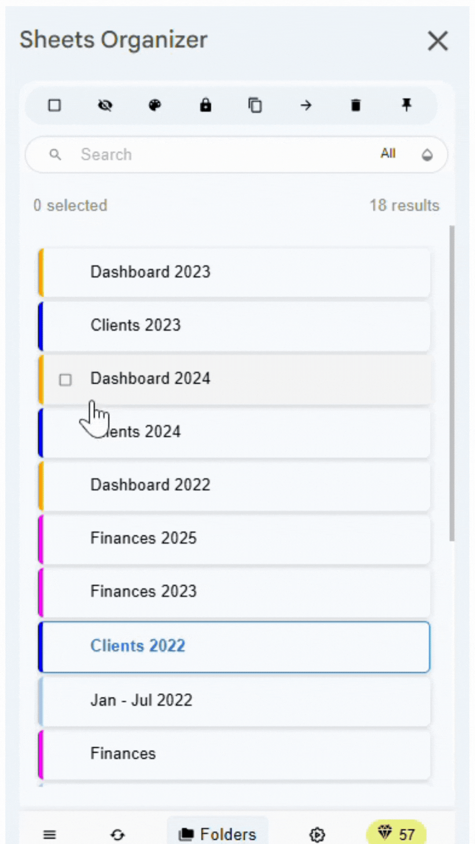Screen dimensions: 475x844
Task: Switch to the Folders tab
Action: 217,833
